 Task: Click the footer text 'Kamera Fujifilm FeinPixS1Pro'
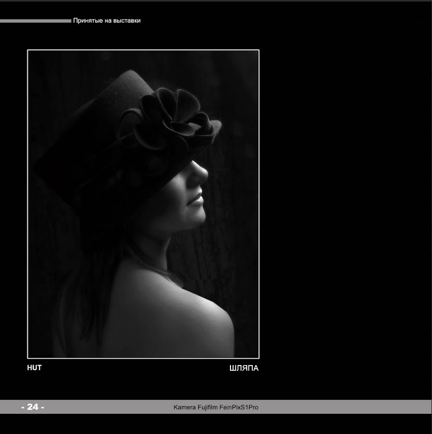pyautogui.click(x=215, y=407)
